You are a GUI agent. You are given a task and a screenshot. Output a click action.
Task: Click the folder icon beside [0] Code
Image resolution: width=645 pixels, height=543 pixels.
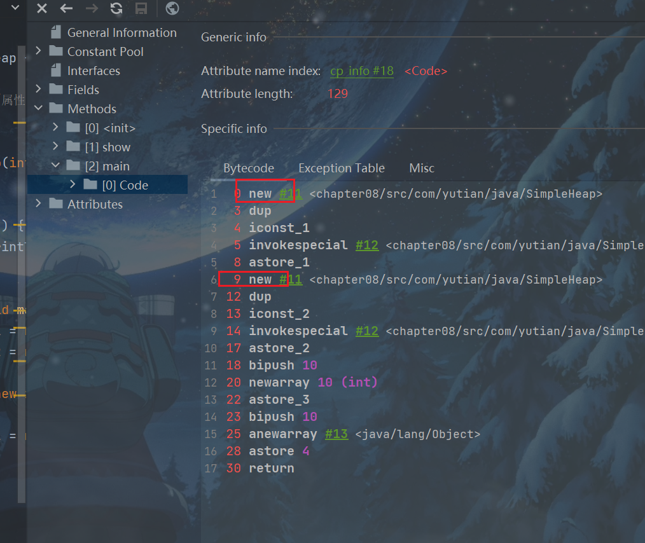[90, 185]
